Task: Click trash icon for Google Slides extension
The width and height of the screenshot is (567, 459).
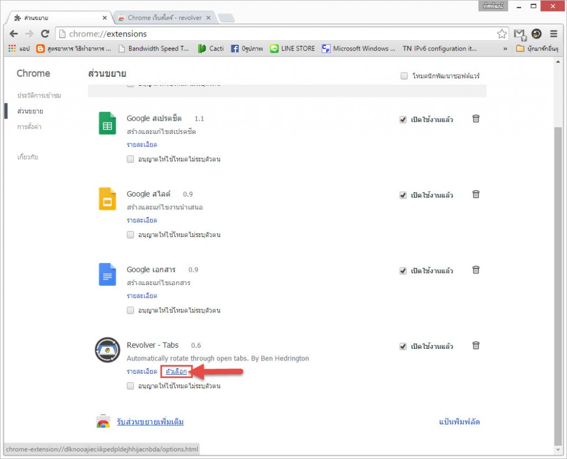Action: pos(476,194)
